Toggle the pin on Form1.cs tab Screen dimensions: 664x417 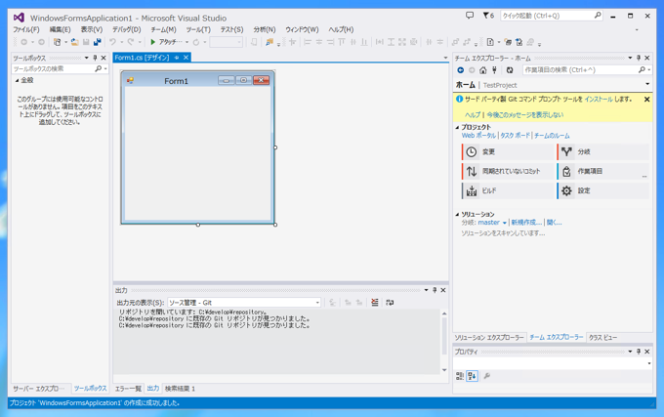tap(177, 58)
